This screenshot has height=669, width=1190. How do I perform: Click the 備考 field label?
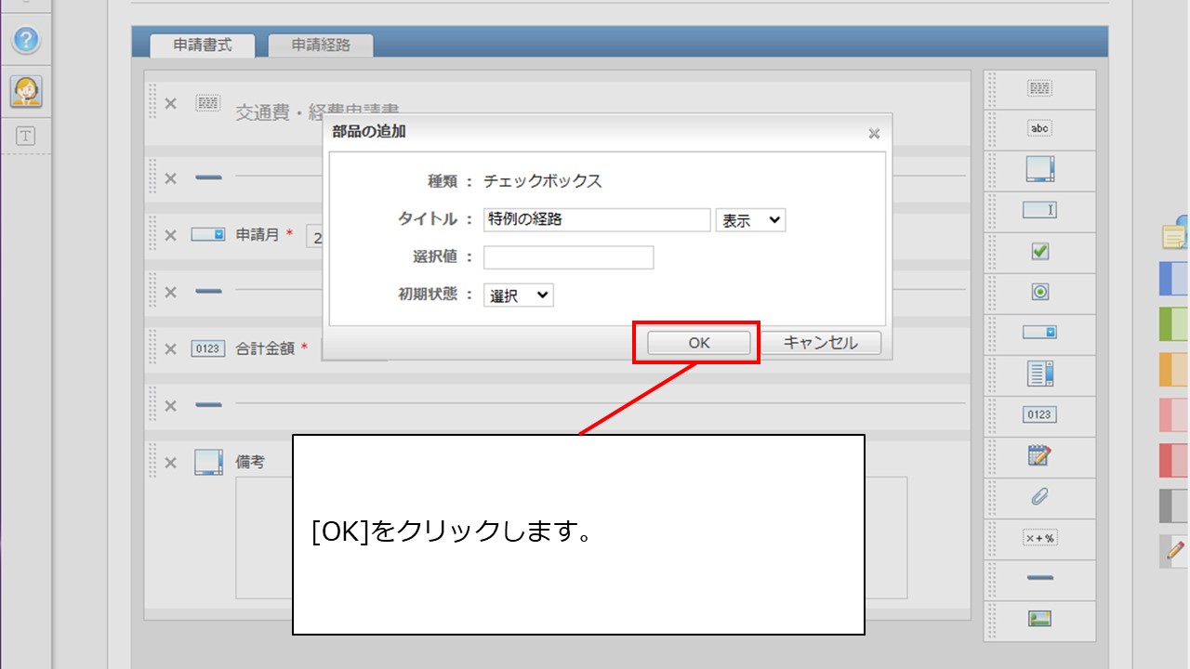pyautogui.click(x=250, y=462)
